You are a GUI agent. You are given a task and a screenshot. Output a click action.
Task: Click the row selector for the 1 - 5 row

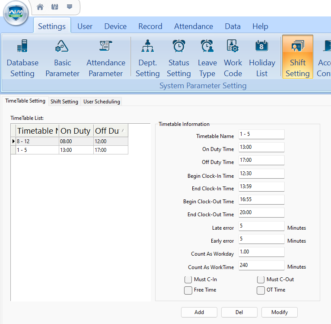tap(13, 150)
